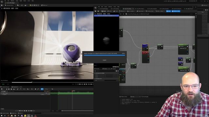Go back in material graph navigation

[x=121, y=14]
